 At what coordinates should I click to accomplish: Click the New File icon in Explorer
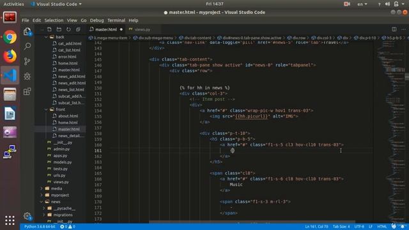click(49, 29)
